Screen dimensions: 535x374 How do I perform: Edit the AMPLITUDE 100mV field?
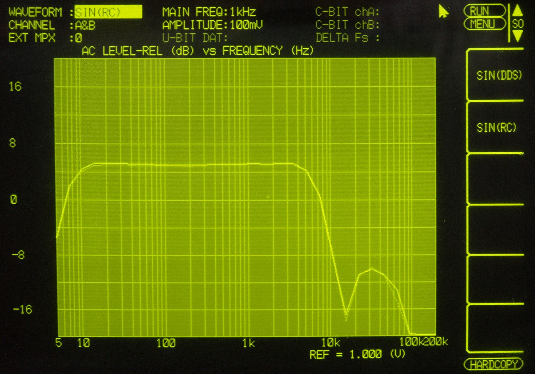tap(246, 25)
